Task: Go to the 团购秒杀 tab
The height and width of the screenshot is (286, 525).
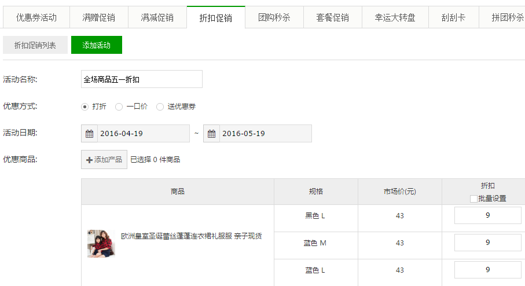Action: pos(274,17)
